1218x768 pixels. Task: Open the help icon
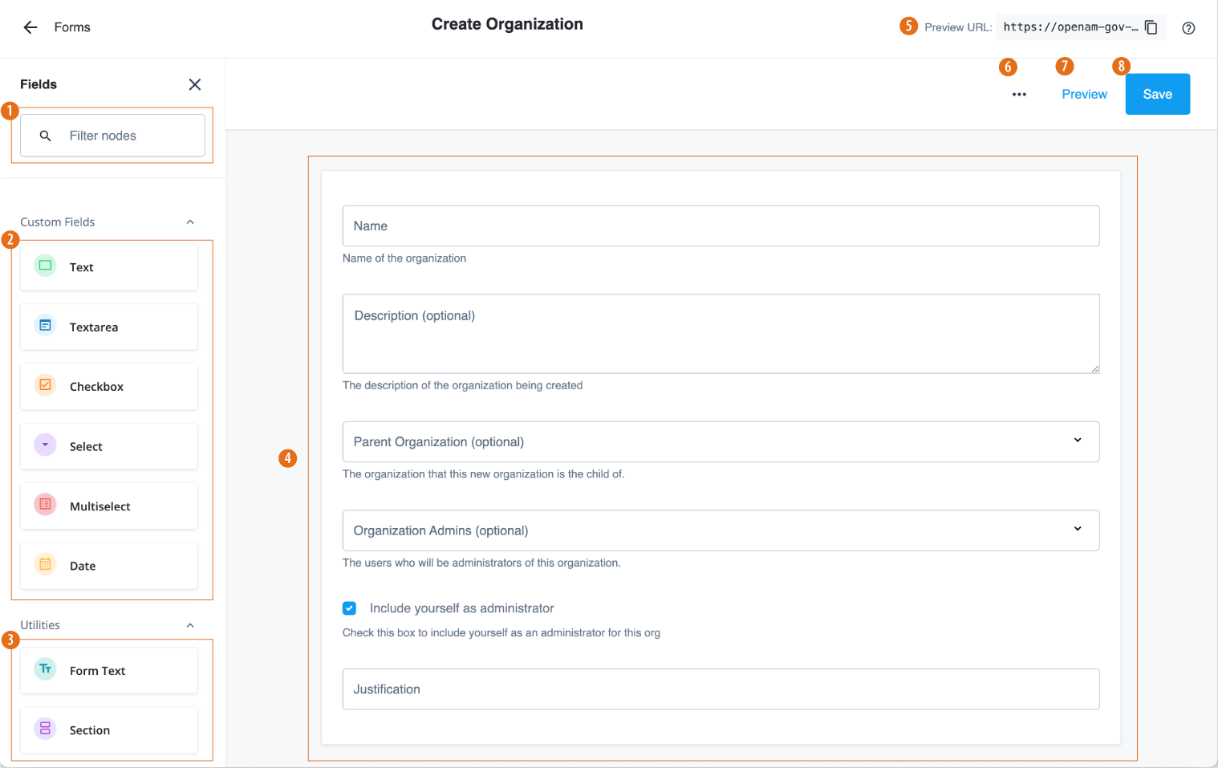click(1188, 27)
